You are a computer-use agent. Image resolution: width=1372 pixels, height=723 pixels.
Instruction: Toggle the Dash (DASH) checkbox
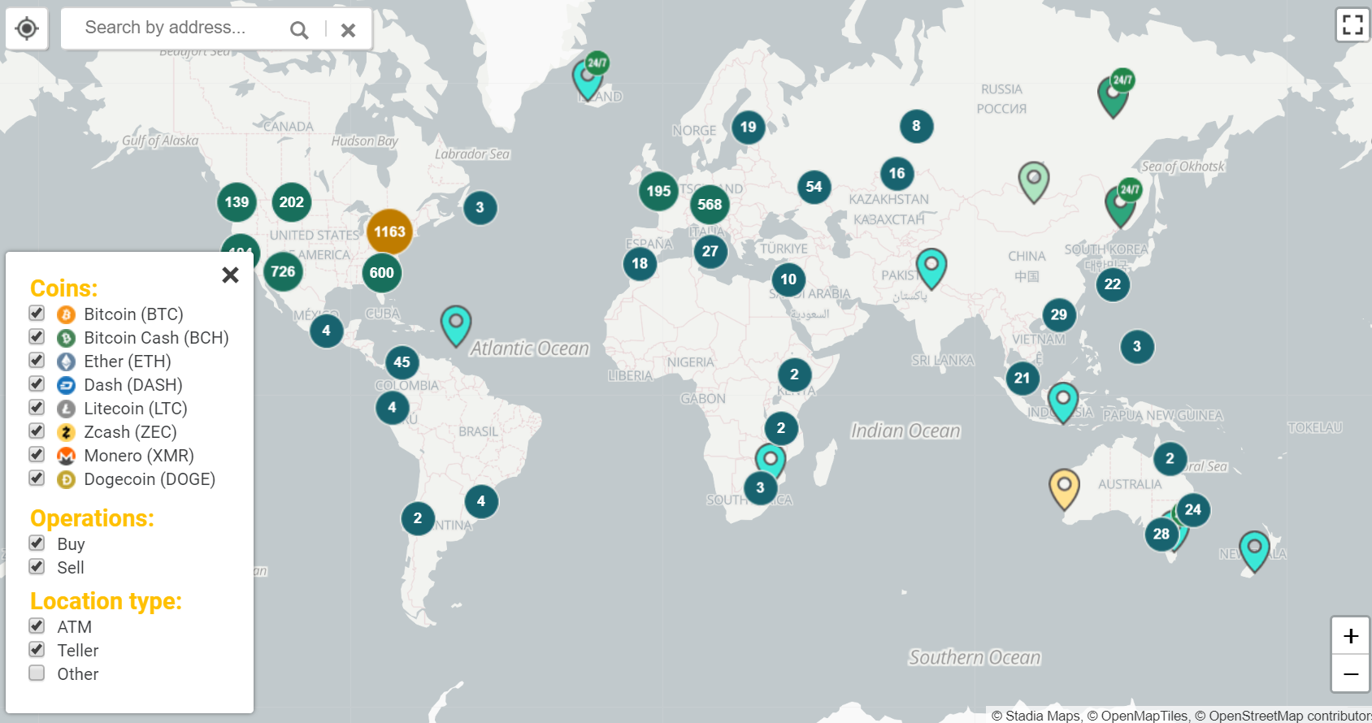click(x=37, y=383)
